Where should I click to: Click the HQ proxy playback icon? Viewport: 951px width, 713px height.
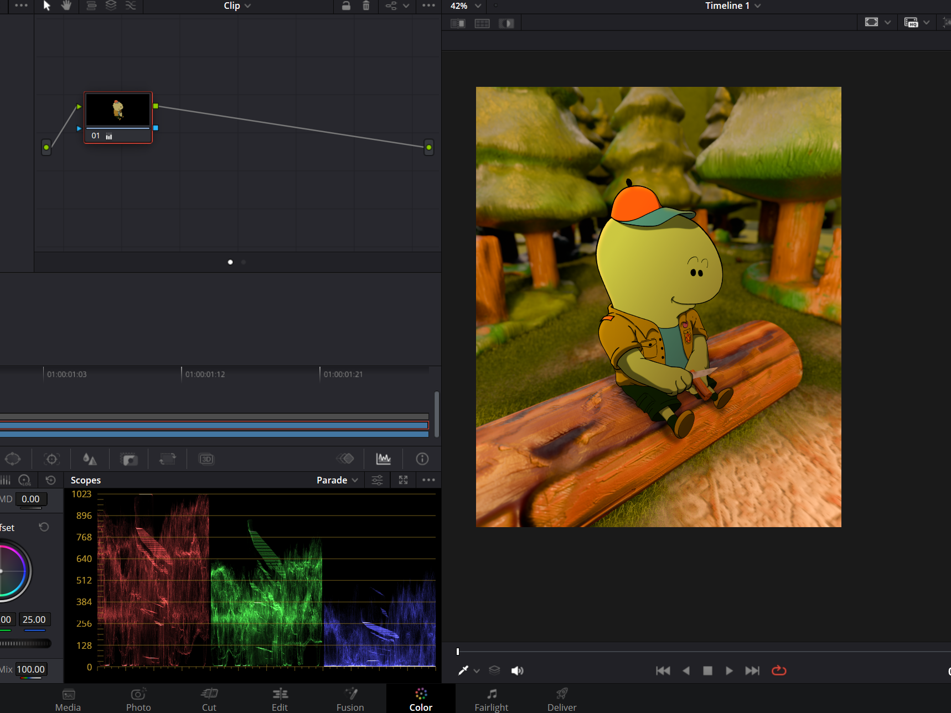coord(911,22)
